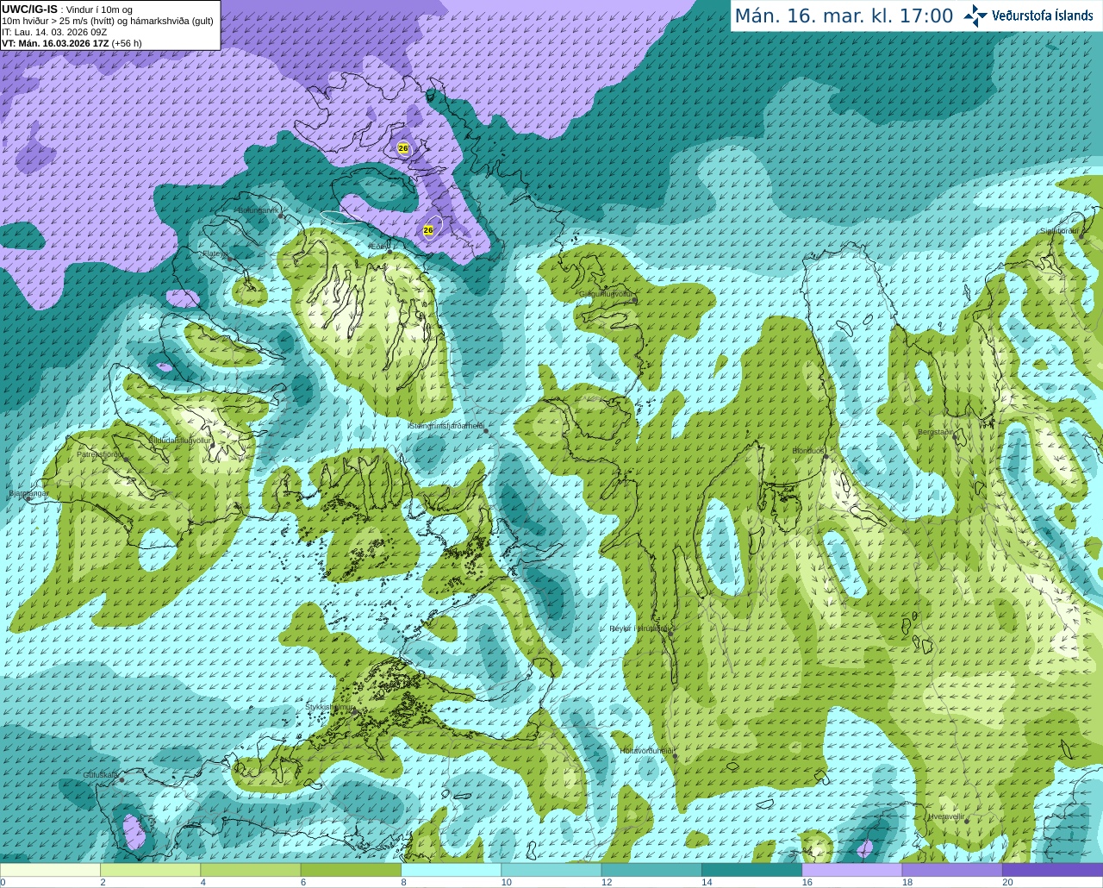Click the Veðurstofa Íslands logo
The width and height of the screenshot is (1103, 888).
1028,16
